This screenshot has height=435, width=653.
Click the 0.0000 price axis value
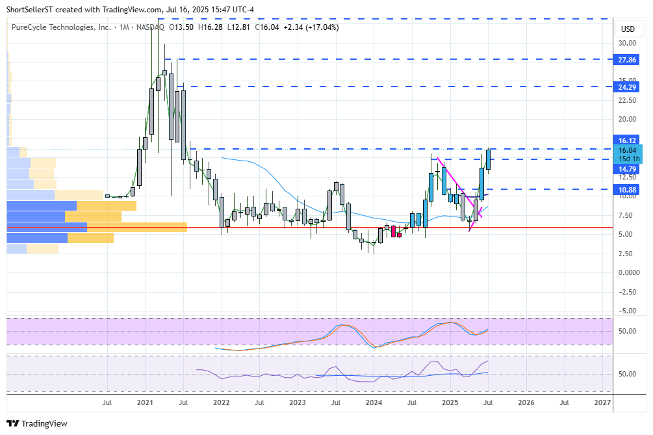[x=629, y=272]
